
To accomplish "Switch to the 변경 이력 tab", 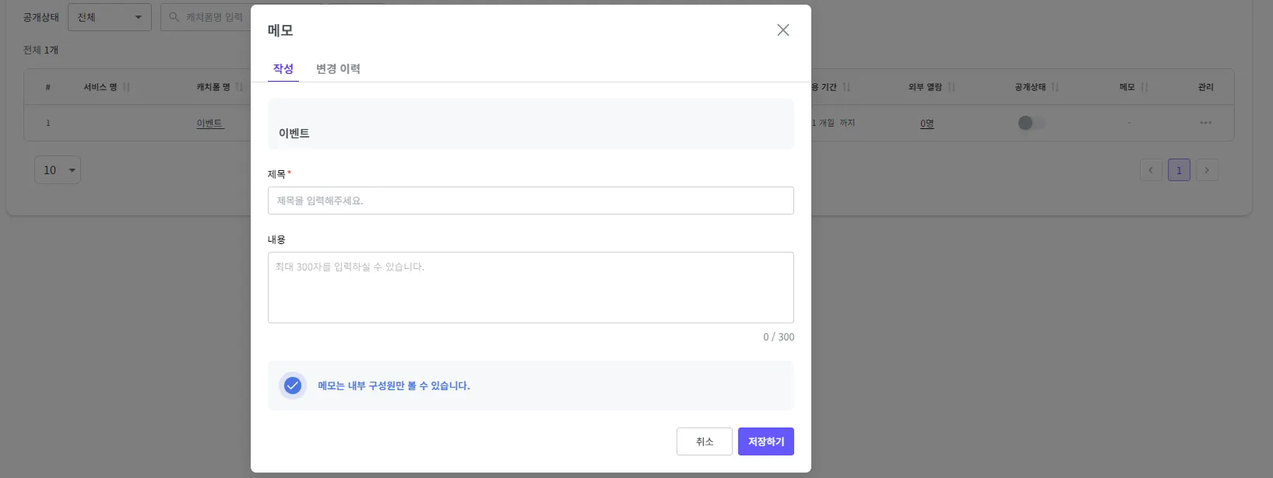I will (x=338, y=68).
